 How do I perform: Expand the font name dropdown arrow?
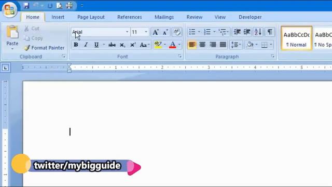tap(127, 32)
